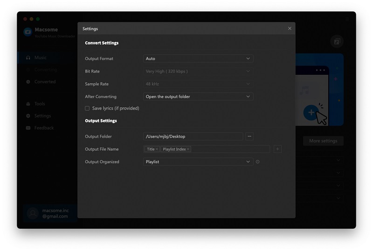Close the Settings dialog
This screenshot has height=251, width=373.
290,28
